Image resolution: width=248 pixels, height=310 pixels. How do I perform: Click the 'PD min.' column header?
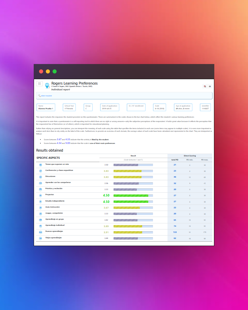point(190,160)
